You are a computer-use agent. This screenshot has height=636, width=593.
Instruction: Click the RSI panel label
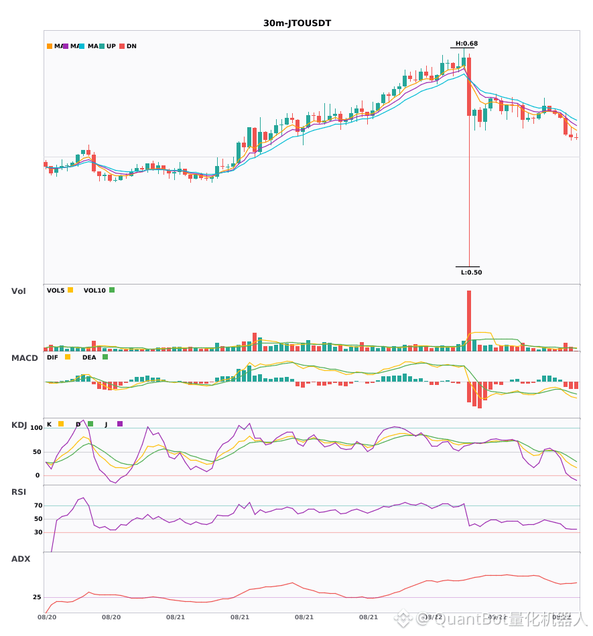pos(19,492)
